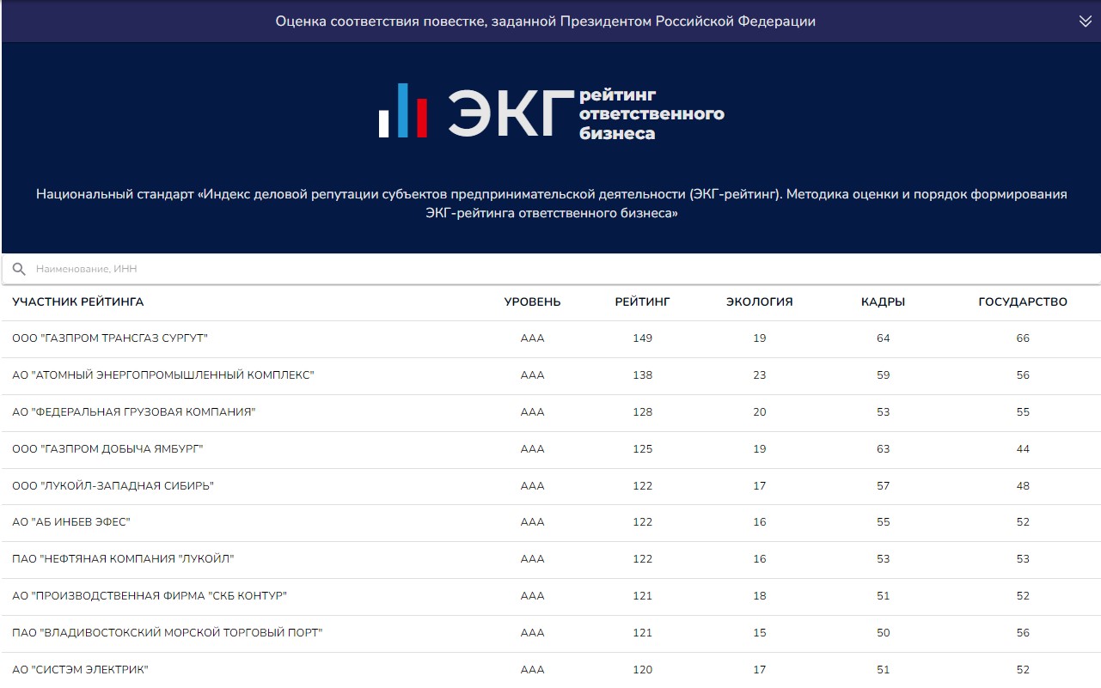The height and width of the screenshot is (688, 1101).
Task: Open АО "ФЕДЕРАЛЬНАЯ ГРУЗОВАЯ КОМПАНИЯ" row
Action: (551, 412)
